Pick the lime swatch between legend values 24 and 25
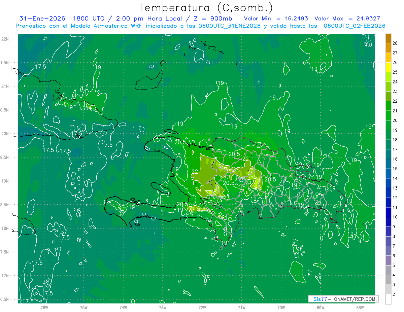The height and width of the screenshot is (312, 404). pos(388,77)
